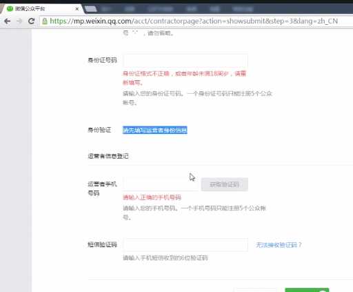Viewport: 353px width, 292px height.
Task: Click the 运营者信息登记 section heading
Action: tap(108, 156)
